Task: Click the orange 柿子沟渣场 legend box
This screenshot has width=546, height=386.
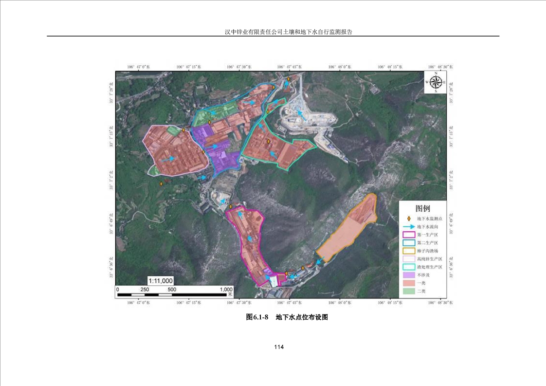Action: (409, 251)
